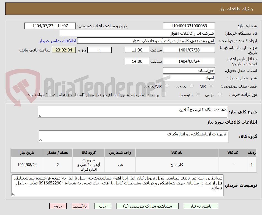Click the خوزستان province field
Viewport: 262px width, 215px height.
click(189, 70)
